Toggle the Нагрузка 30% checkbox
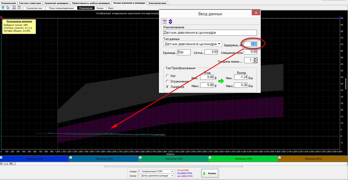The width and height of the screenshot is (348, 180). pos(140,157)
